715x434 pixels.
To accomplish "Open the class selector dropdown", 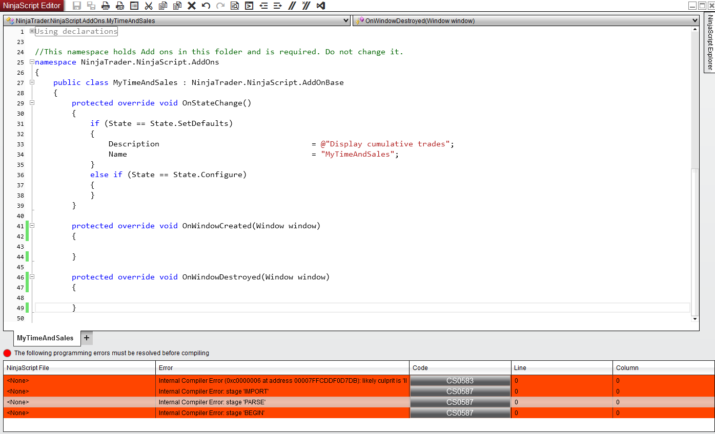I will click(346, 21).
